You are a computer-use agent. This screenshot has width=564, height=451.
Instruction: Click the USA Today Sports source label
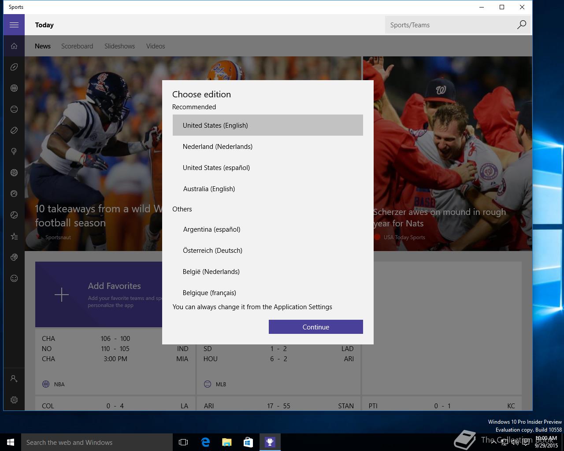pos(404,237)
